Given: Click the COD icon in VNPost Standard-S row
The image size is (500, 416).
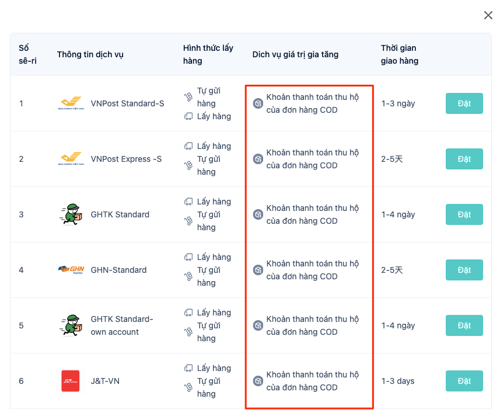Looking at the screenshot, I should coord(258,103).
